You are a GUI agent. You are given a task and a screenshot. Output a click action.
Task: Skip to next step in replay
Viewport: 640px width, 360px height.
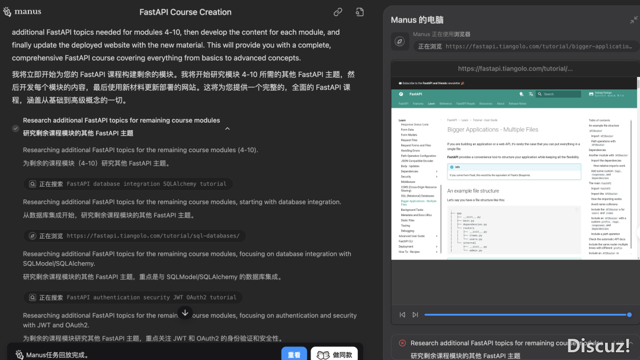coord(415,314)
